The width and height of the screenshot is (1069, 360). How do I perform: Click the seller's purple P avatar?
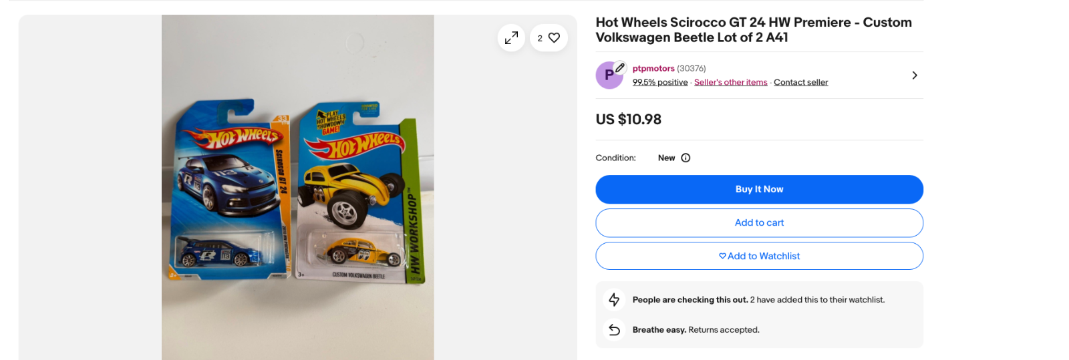(x=608, y=75)
